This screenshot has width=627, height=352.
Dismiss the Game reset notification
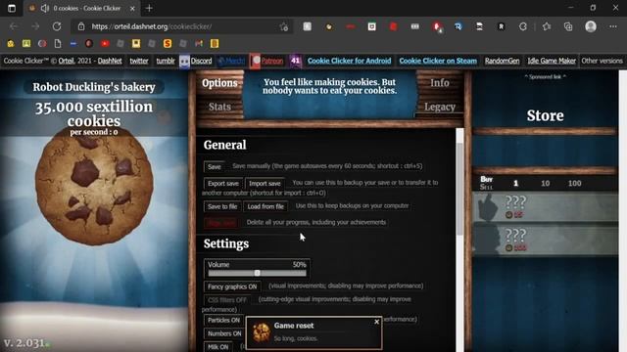[376, 322]
